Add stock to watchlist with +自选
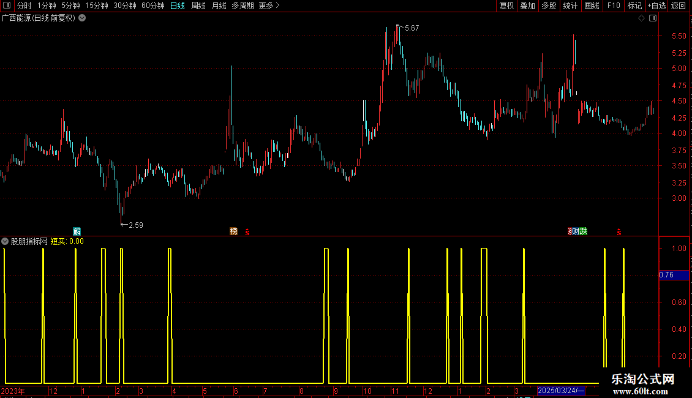Screen dimensions: 692x398 [656, 6]
